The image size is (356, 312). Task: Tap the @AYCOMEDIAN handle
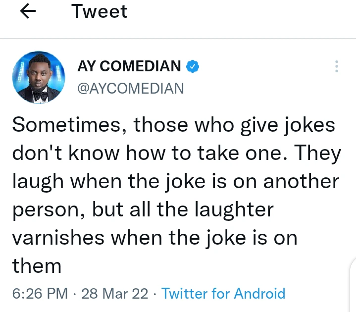click(x=131, y=88)
